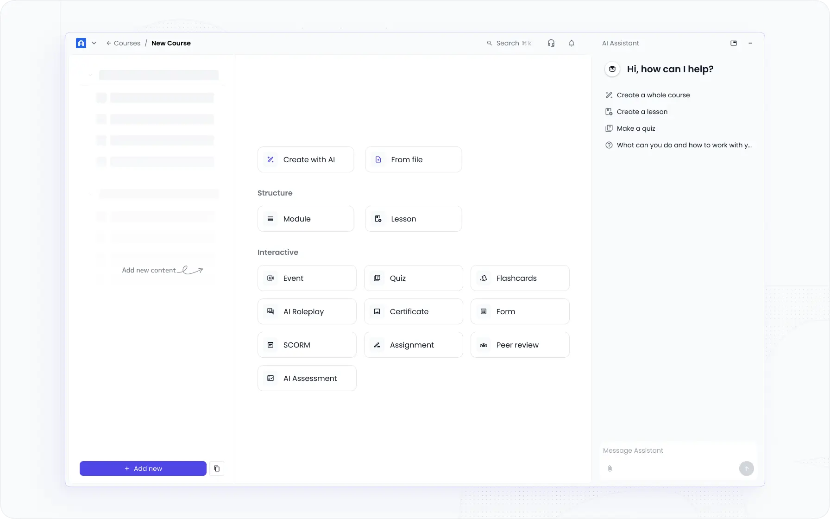
Task: Choose the Create a whole course suggestion
Action: pyautogui.click(x=653, y=95)
